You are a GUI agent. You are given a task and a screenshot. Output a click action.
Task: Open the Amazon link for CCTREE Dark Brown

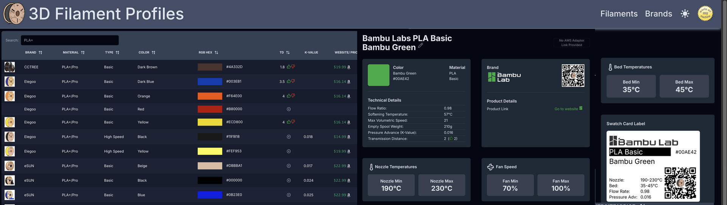click(x=349, y=67)
